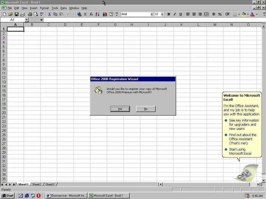The height and width of the screenshot is (199, 266).
Task: Open the File menu
Action: click(x=10, y=8)
